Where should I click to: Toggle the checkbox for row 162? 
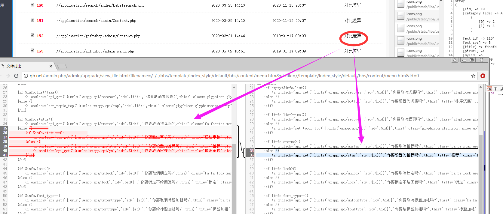pos(32,35)
